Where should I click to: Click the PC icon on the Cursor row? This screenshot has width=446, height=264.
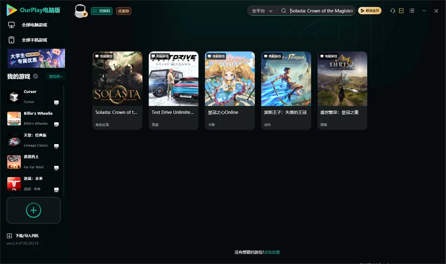[x=56, y=103]
